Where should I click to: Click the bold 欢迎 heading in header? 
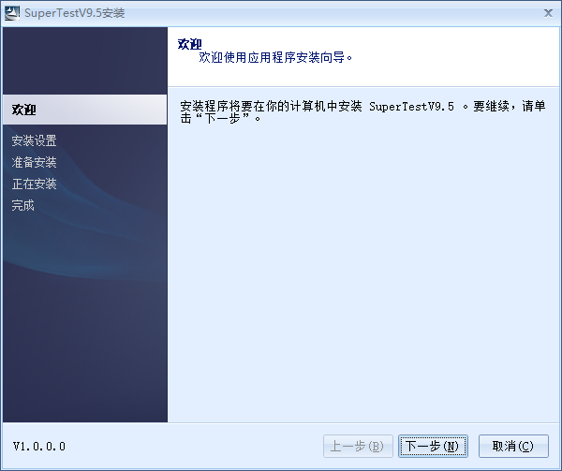click(189, 43)
